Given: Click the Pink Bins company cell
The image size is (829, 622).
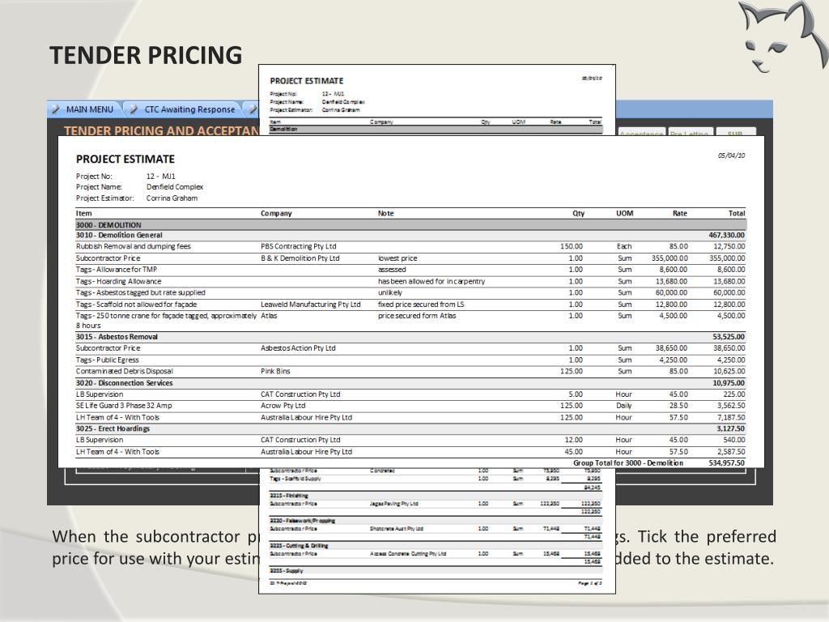Looking at the screenshot, I should click(x=275, y=371).
